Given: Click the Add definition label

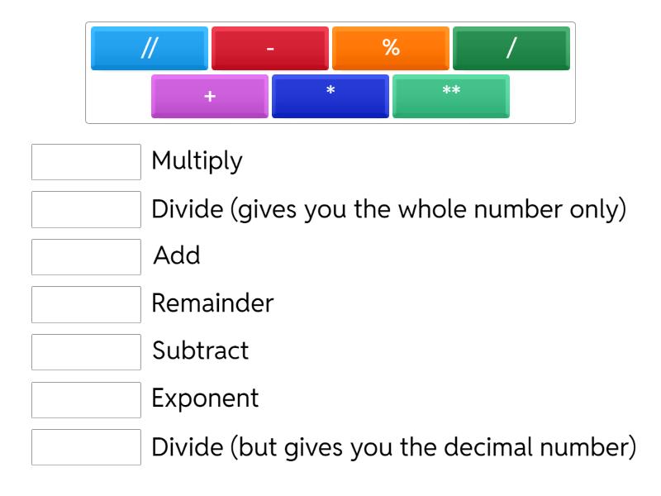Looking at the screenshot, I should 177,256.
